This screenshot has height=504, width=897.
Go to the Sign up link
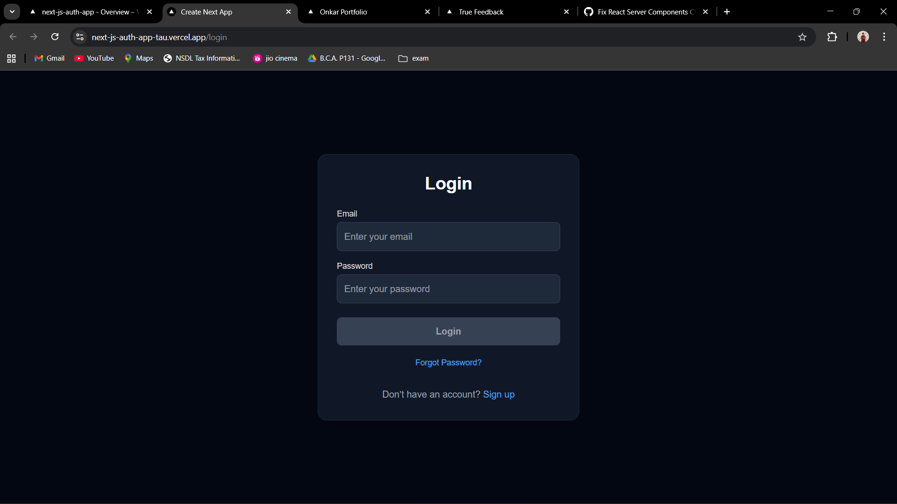click(498, 394)
